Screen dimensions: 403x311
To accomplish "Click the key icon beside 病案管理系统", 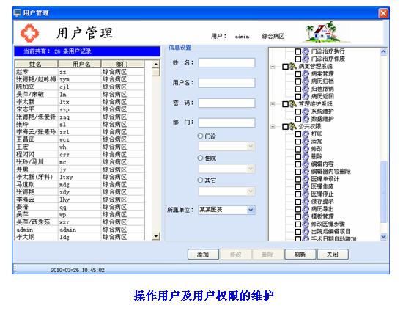I will click(293, 67).
